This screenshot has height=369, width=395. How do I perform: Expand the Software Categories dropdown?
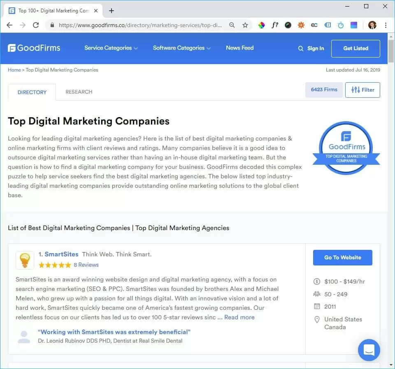pos(179,48)
